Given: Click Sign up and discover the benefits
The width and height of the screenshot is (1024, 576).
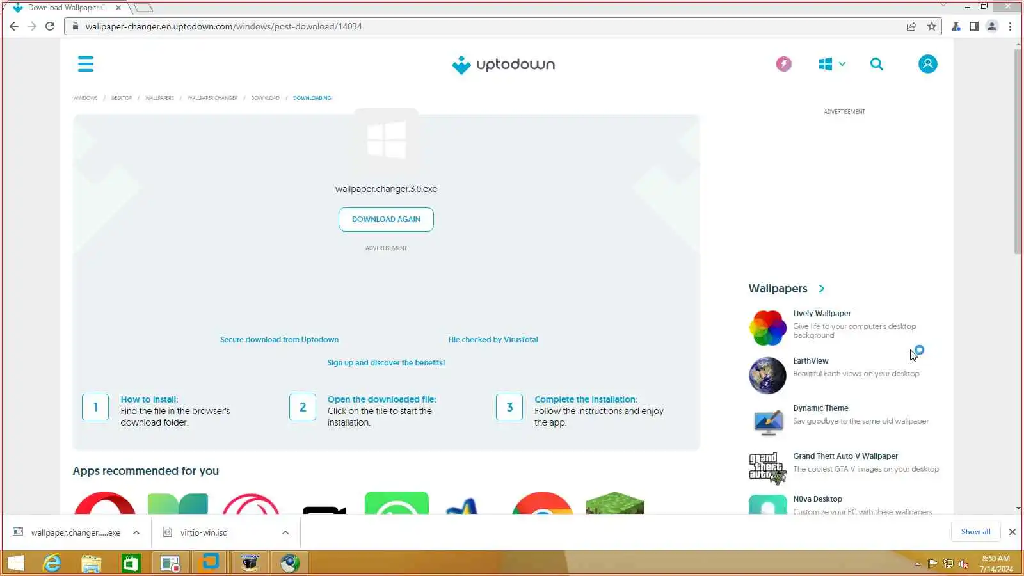Looking at the screenshot, I should click(x=386, y=363).
